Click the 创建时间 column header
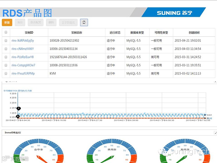217x163 pixels. 194,32
